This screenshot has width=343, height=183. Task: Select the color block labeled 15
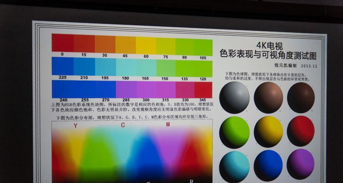click(84, 43)
